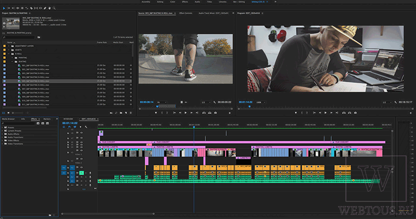This screenshot has height=219, width=416.
Task: Toggle V1 track output eye
Action: coord(82,167)
